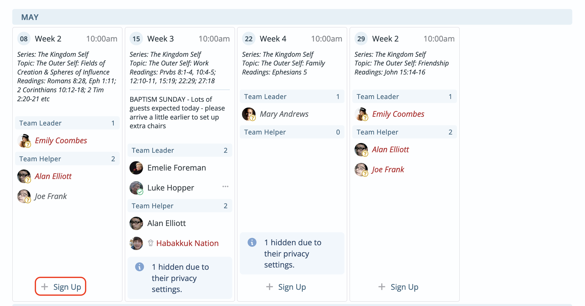
Task: Click the plus icon on May 29 Sign Up
Action: pos(382,286)
